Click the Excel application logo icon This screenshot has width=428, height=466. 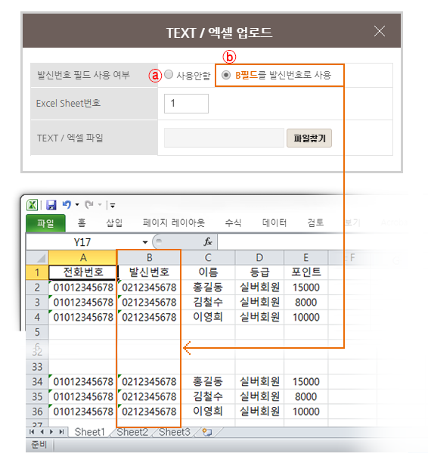point(32,205)
